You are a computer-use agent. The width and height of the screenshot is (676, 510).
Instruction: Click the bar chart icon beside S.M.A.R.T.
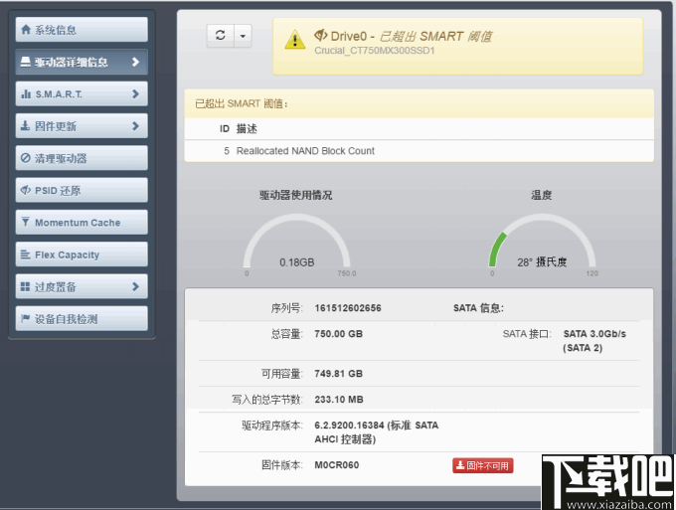click(x=26, y=93)
